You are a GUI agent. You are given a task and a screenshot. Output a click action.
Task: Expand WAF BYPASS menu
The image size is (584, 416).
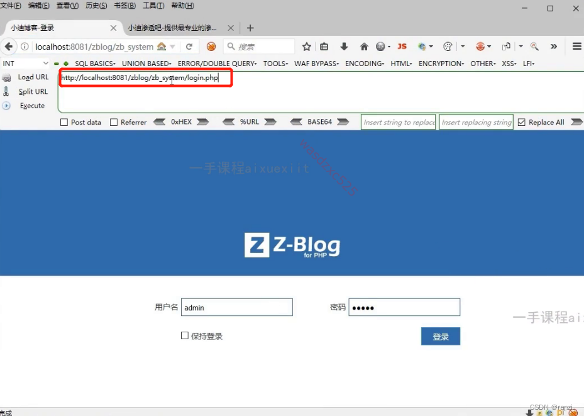[317, 64]
